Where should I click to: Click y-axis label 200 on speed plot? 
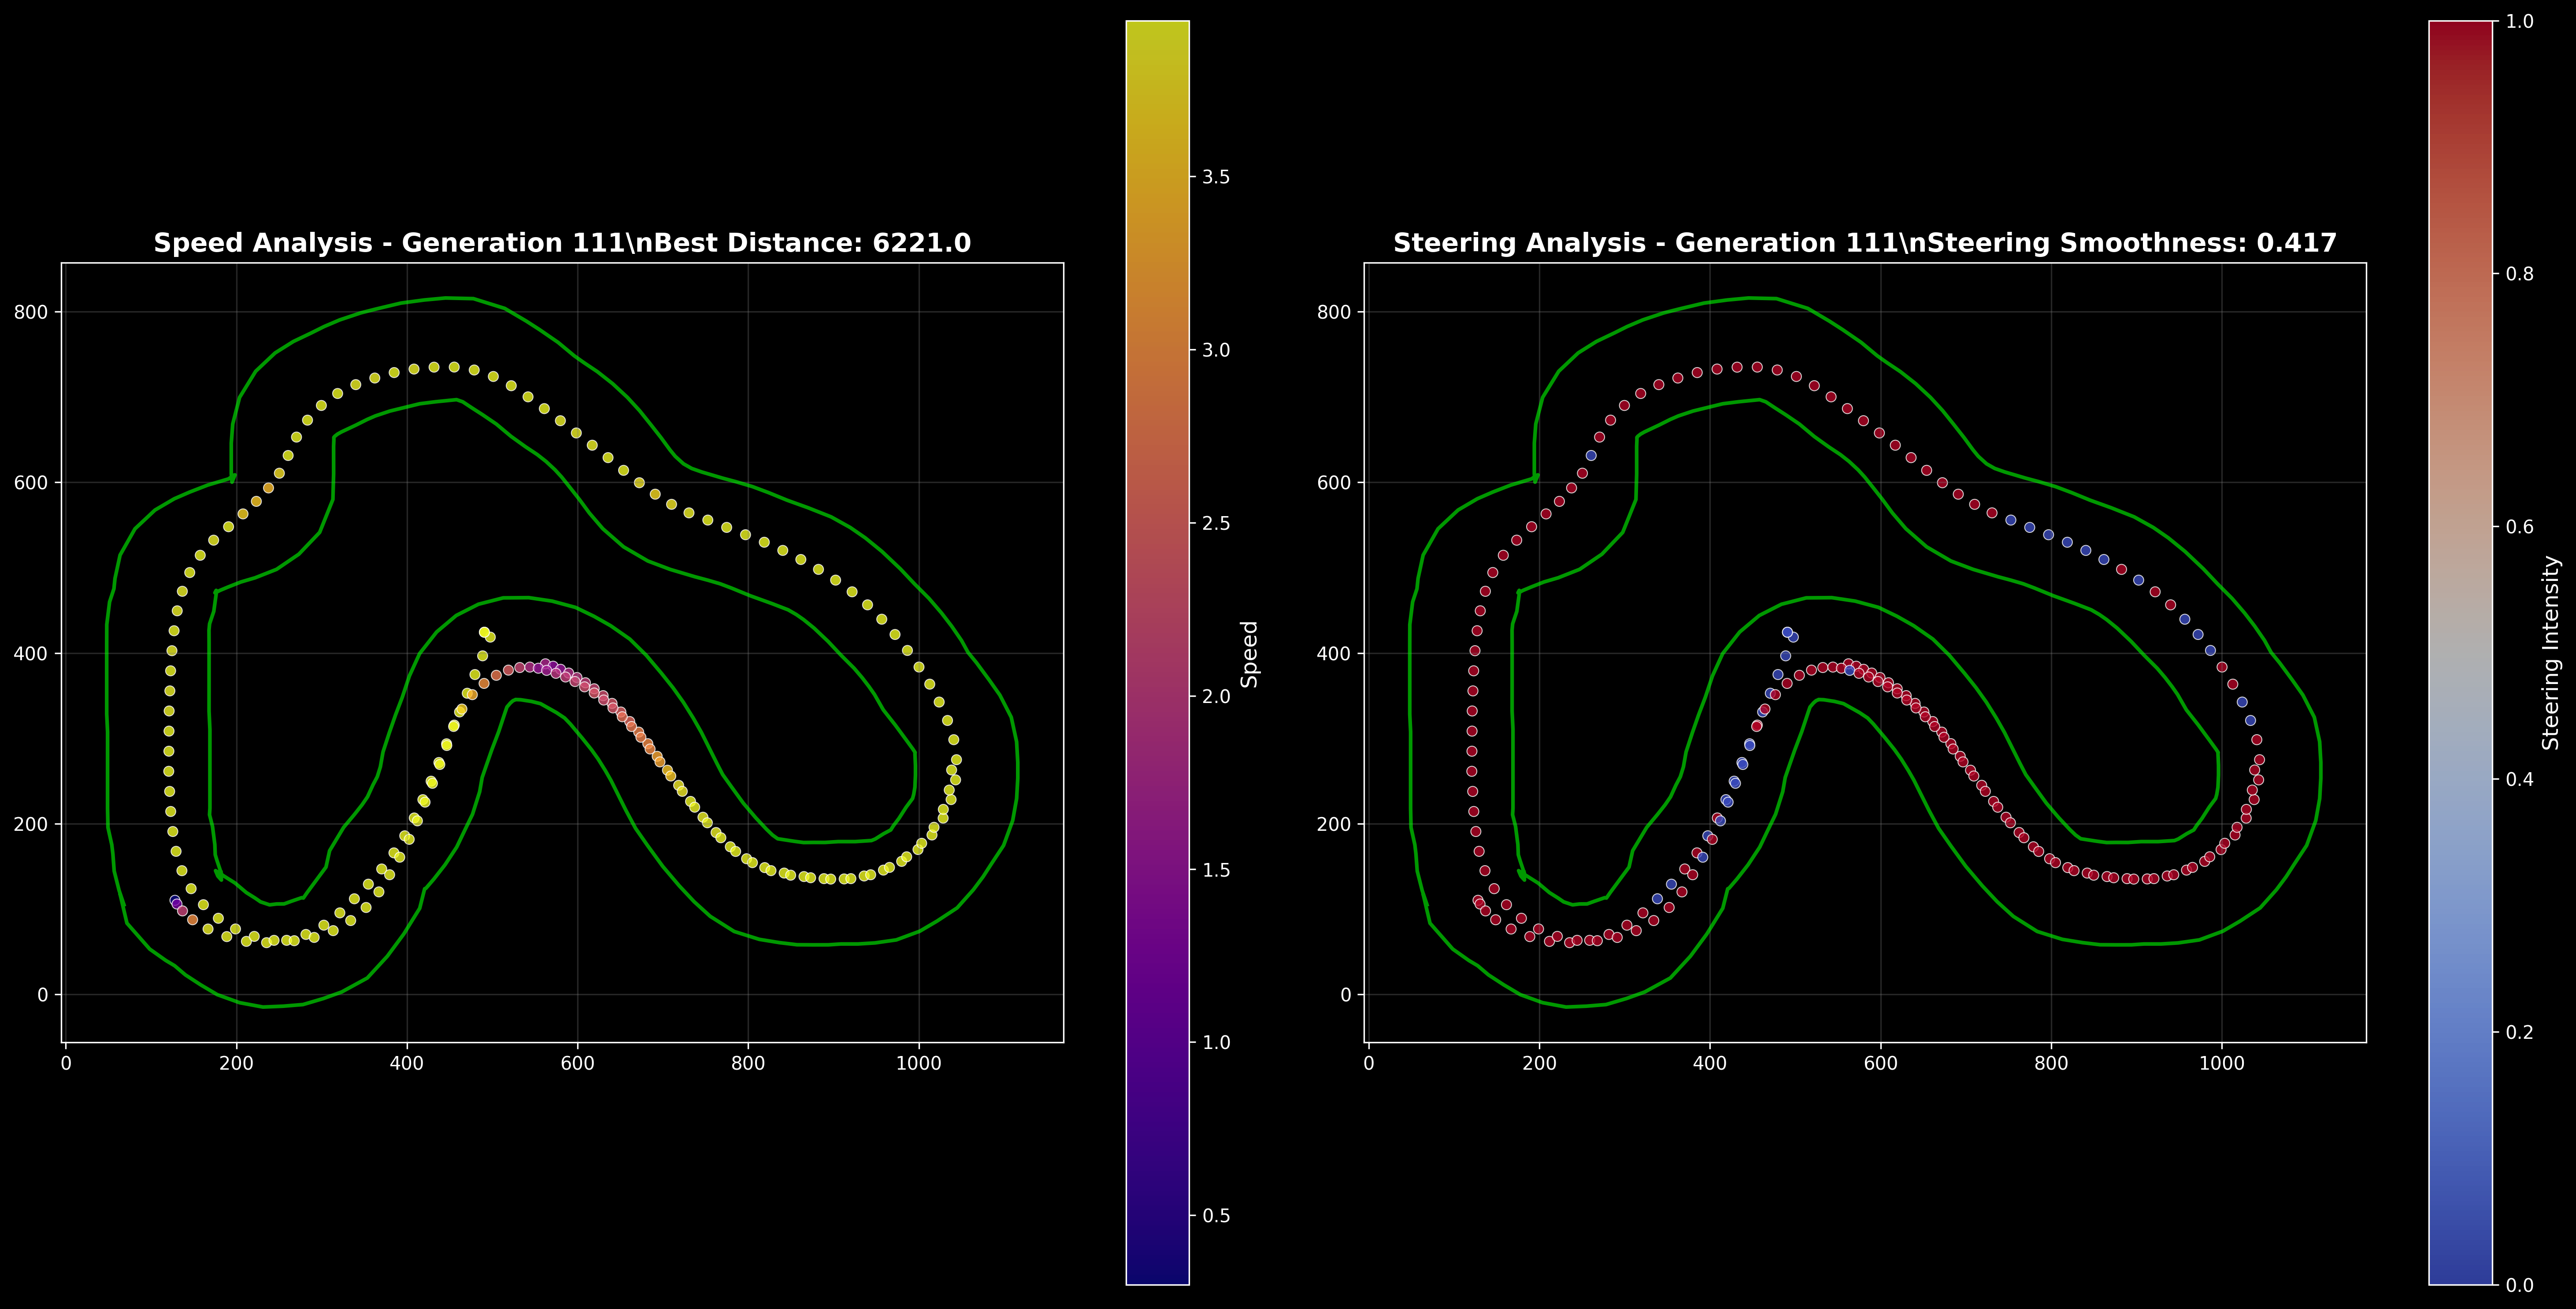(x=31, y=824)
